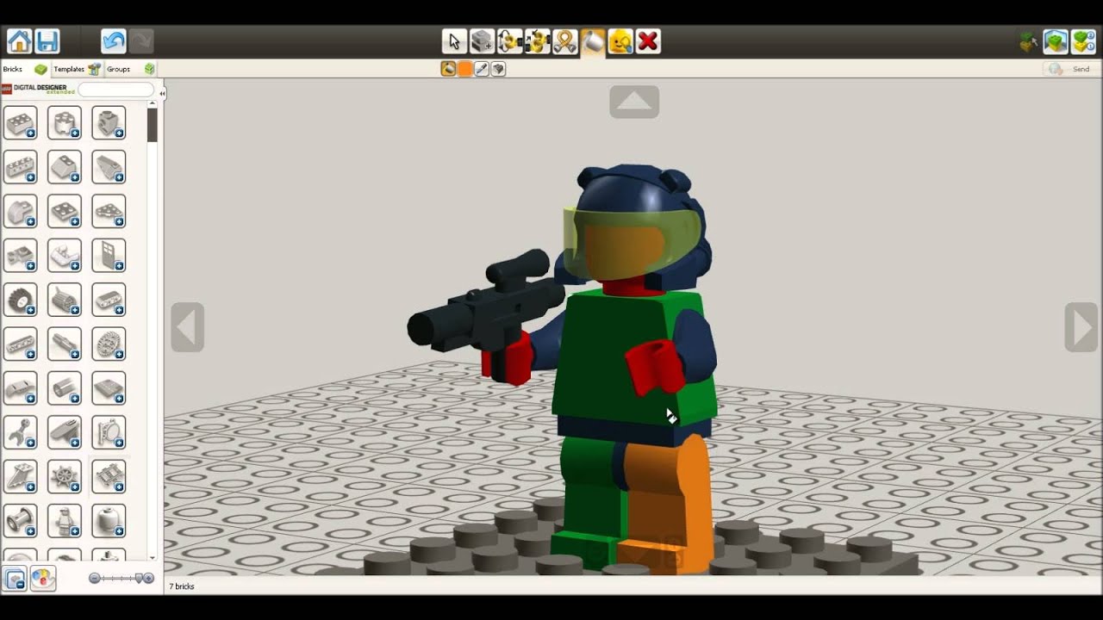
Task: Activate the Hide bricks tool
Action: [x=620, y=41]
